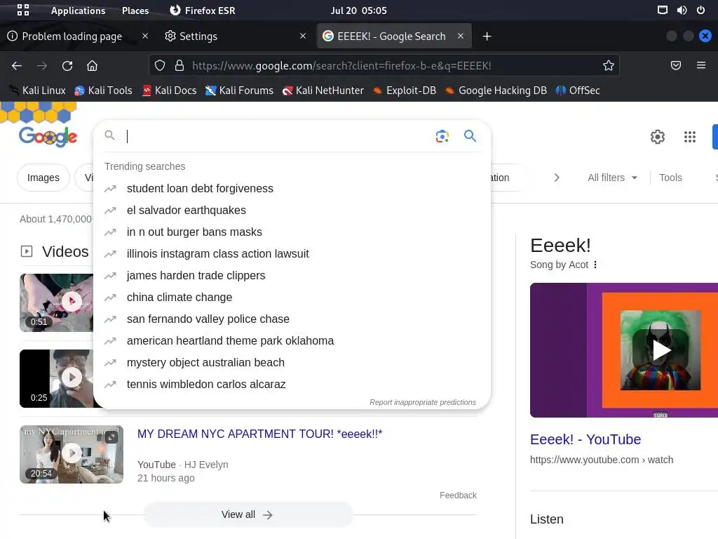Open the Applications menu
This screenshot has width=718, height=539.
(78, 11)
